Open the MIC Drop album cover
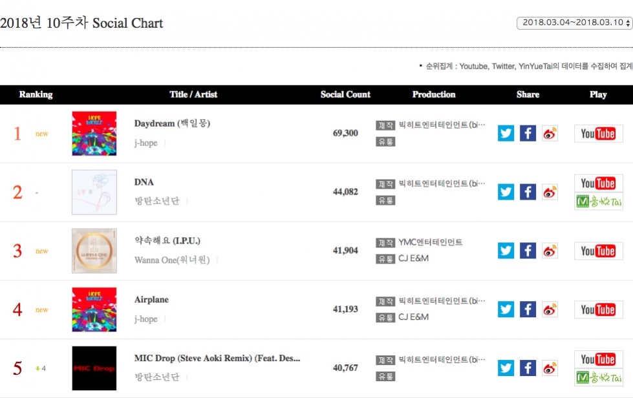This screenshot has height=398, width=633. coord(94,368)
